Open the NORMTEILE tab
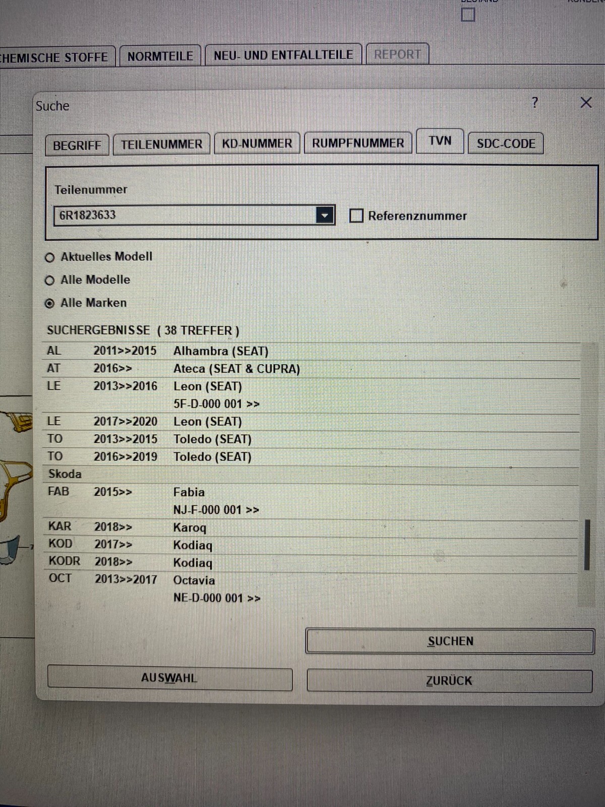The height and width of the screenshot is (807, 605). (160, 56)
